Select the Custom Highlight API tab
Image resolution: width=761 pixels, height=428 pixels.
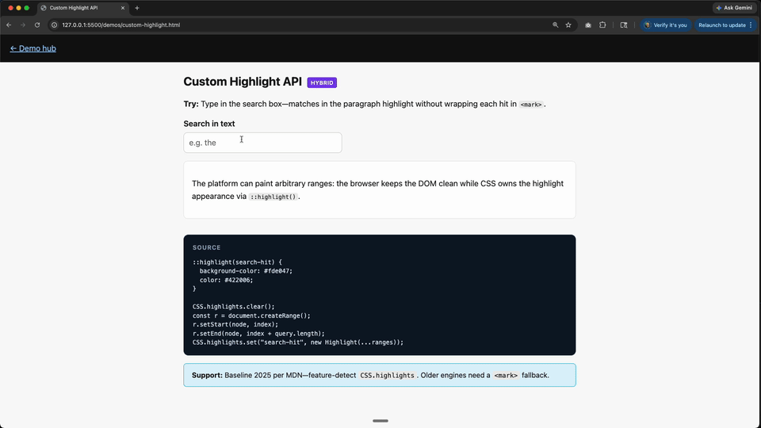pos(82,8)
